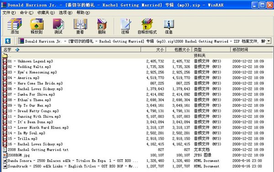Click image icon of 2008RGM.jpg
The image size is (274, 172).
pos(5,155)
